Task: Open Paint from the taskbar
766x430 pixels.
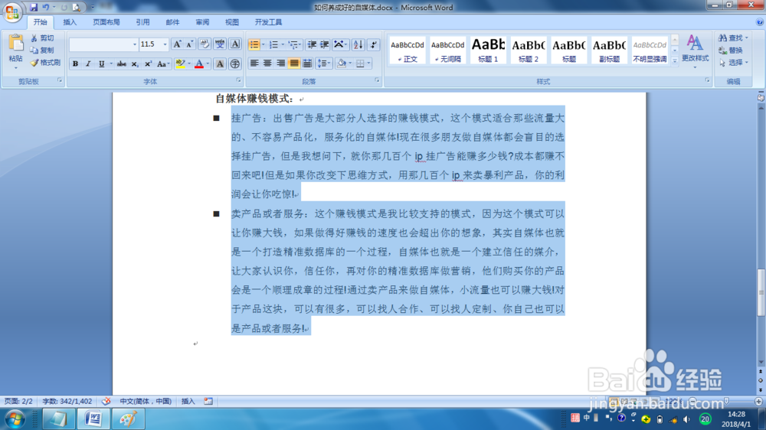Action: [x=128, y=419]
